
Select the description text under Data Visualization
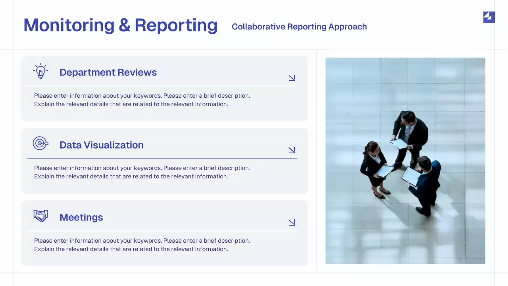(x=142, y=172)
